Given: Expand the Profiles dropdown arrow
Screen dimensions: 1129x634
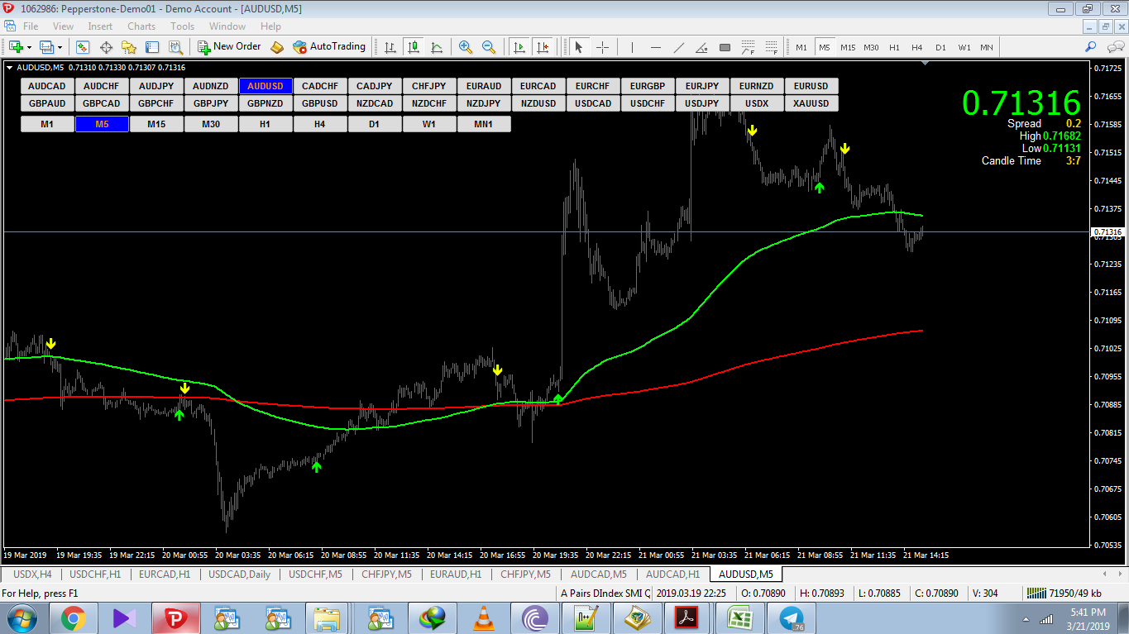Looking at the screenshot, I should coord(60,47).
